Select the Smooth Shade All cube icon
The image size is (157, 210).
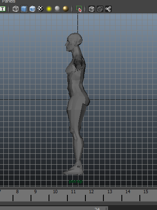[x=24, y=9]
